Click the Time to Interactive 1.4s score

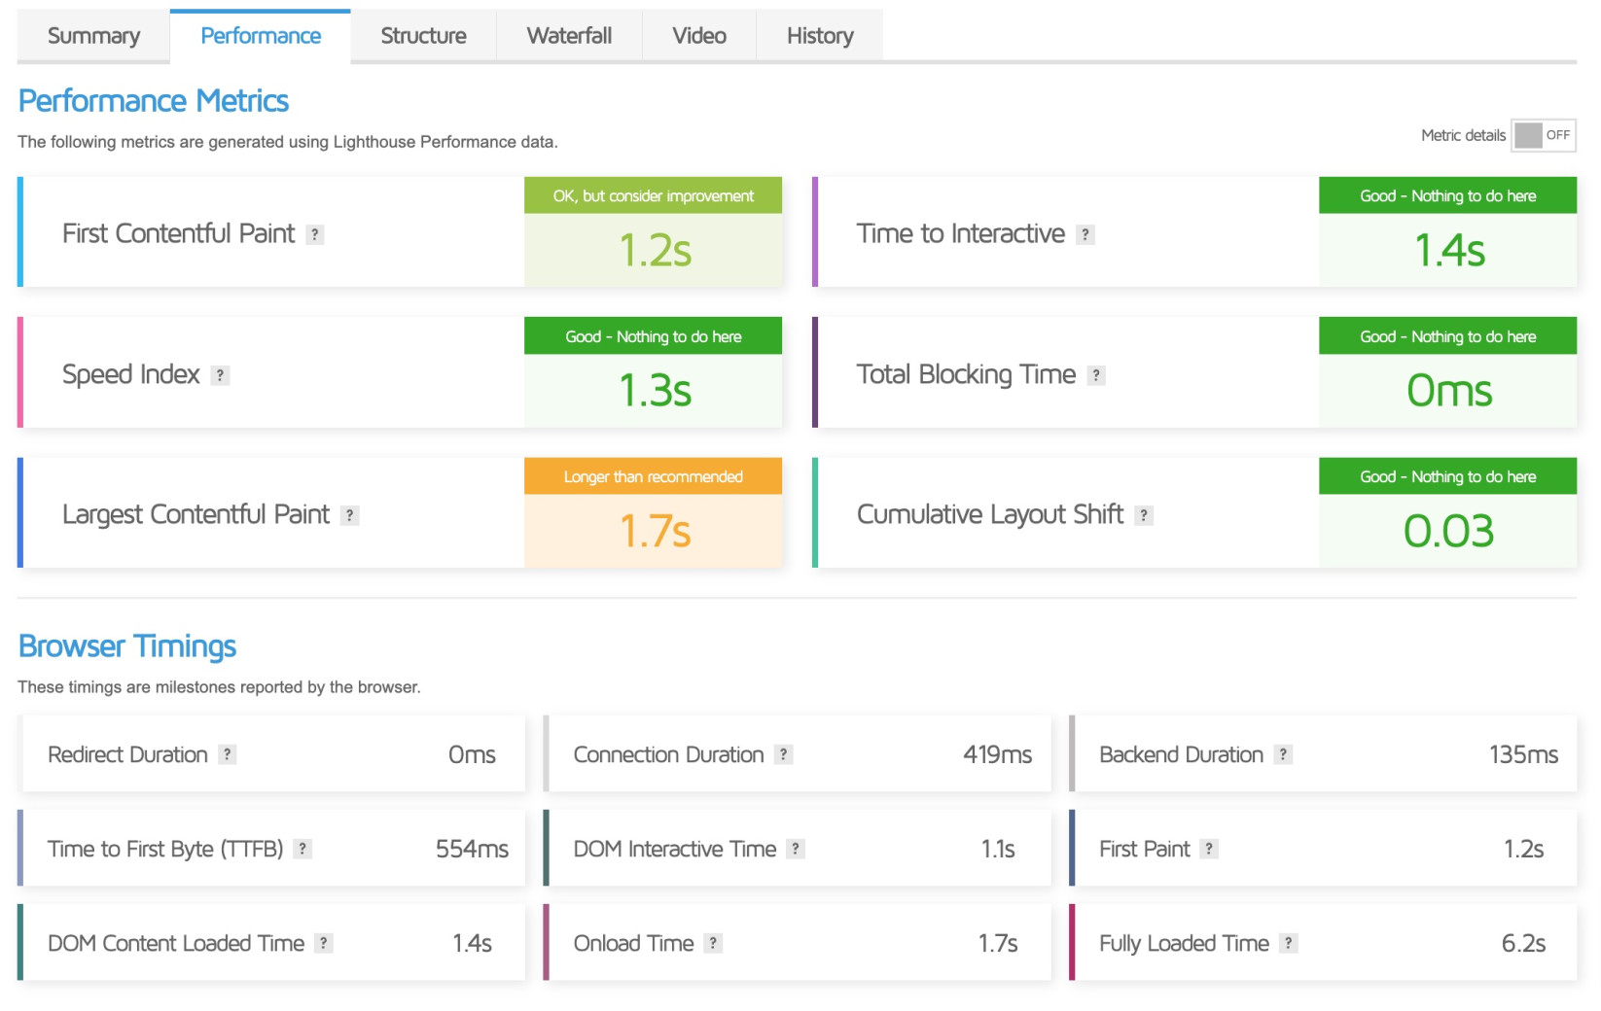[x=1449, y=251]
